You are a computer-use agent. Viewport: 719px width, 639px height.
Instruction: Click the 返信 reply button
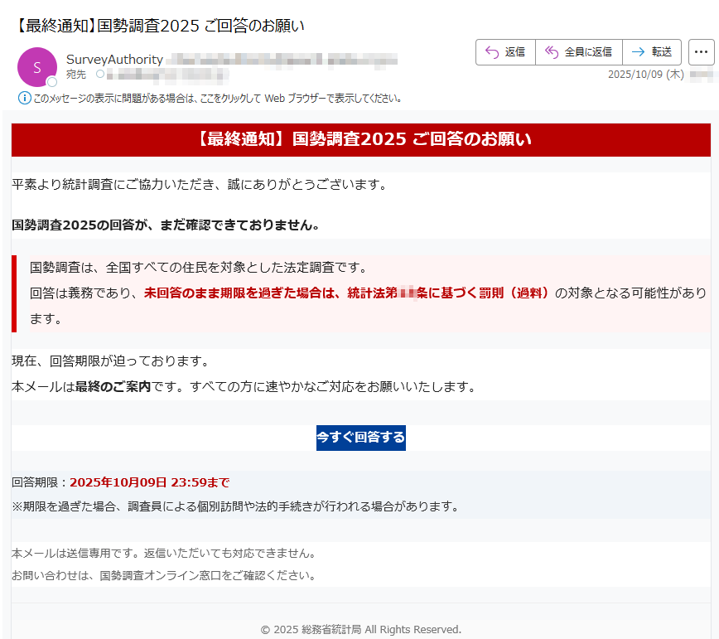point(505,51)
